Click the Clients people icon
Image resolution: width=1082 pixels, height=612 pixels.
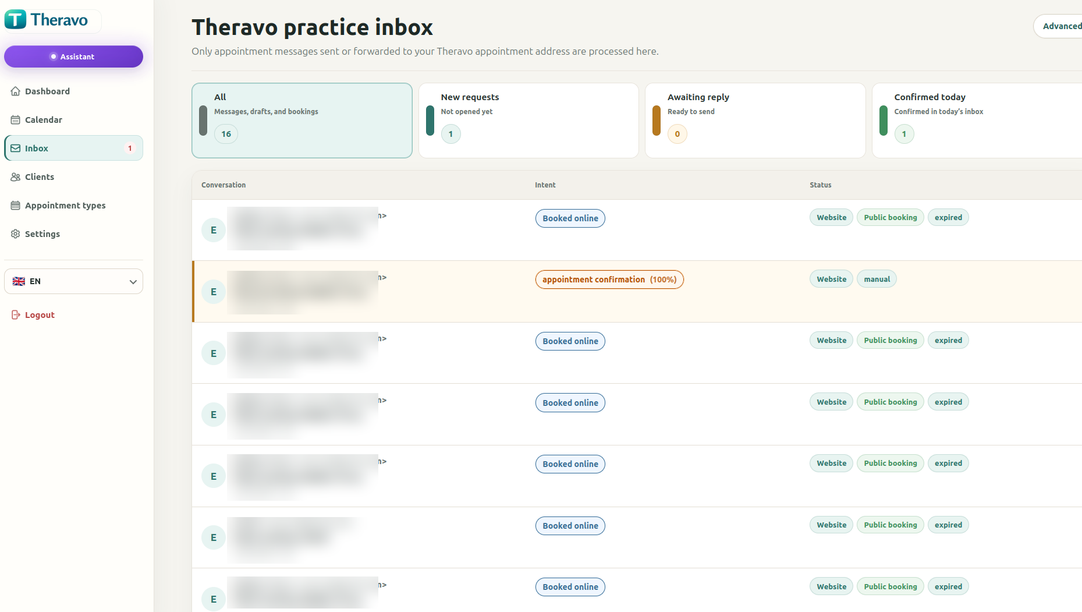[16, 177]
